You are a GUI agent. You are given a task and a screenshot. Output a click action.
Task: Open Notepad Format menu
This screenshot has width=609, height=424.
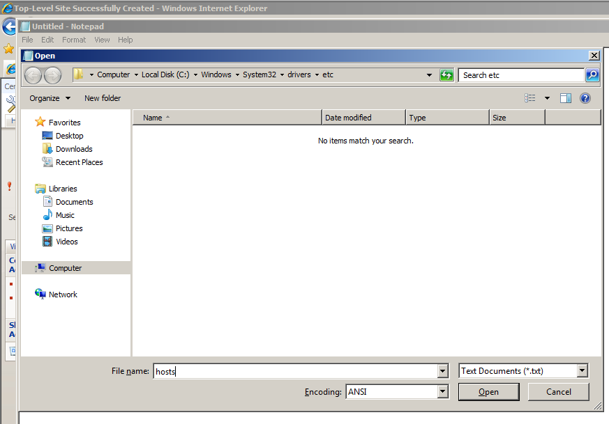coord(74,40)
